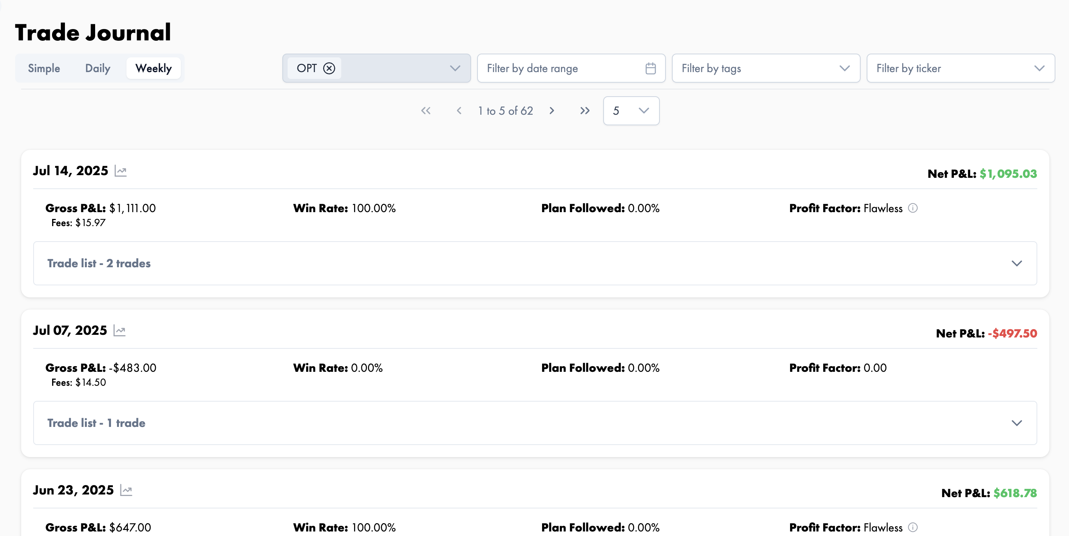Click the Net P&L $1,095.03 value

pos(1008,174)
